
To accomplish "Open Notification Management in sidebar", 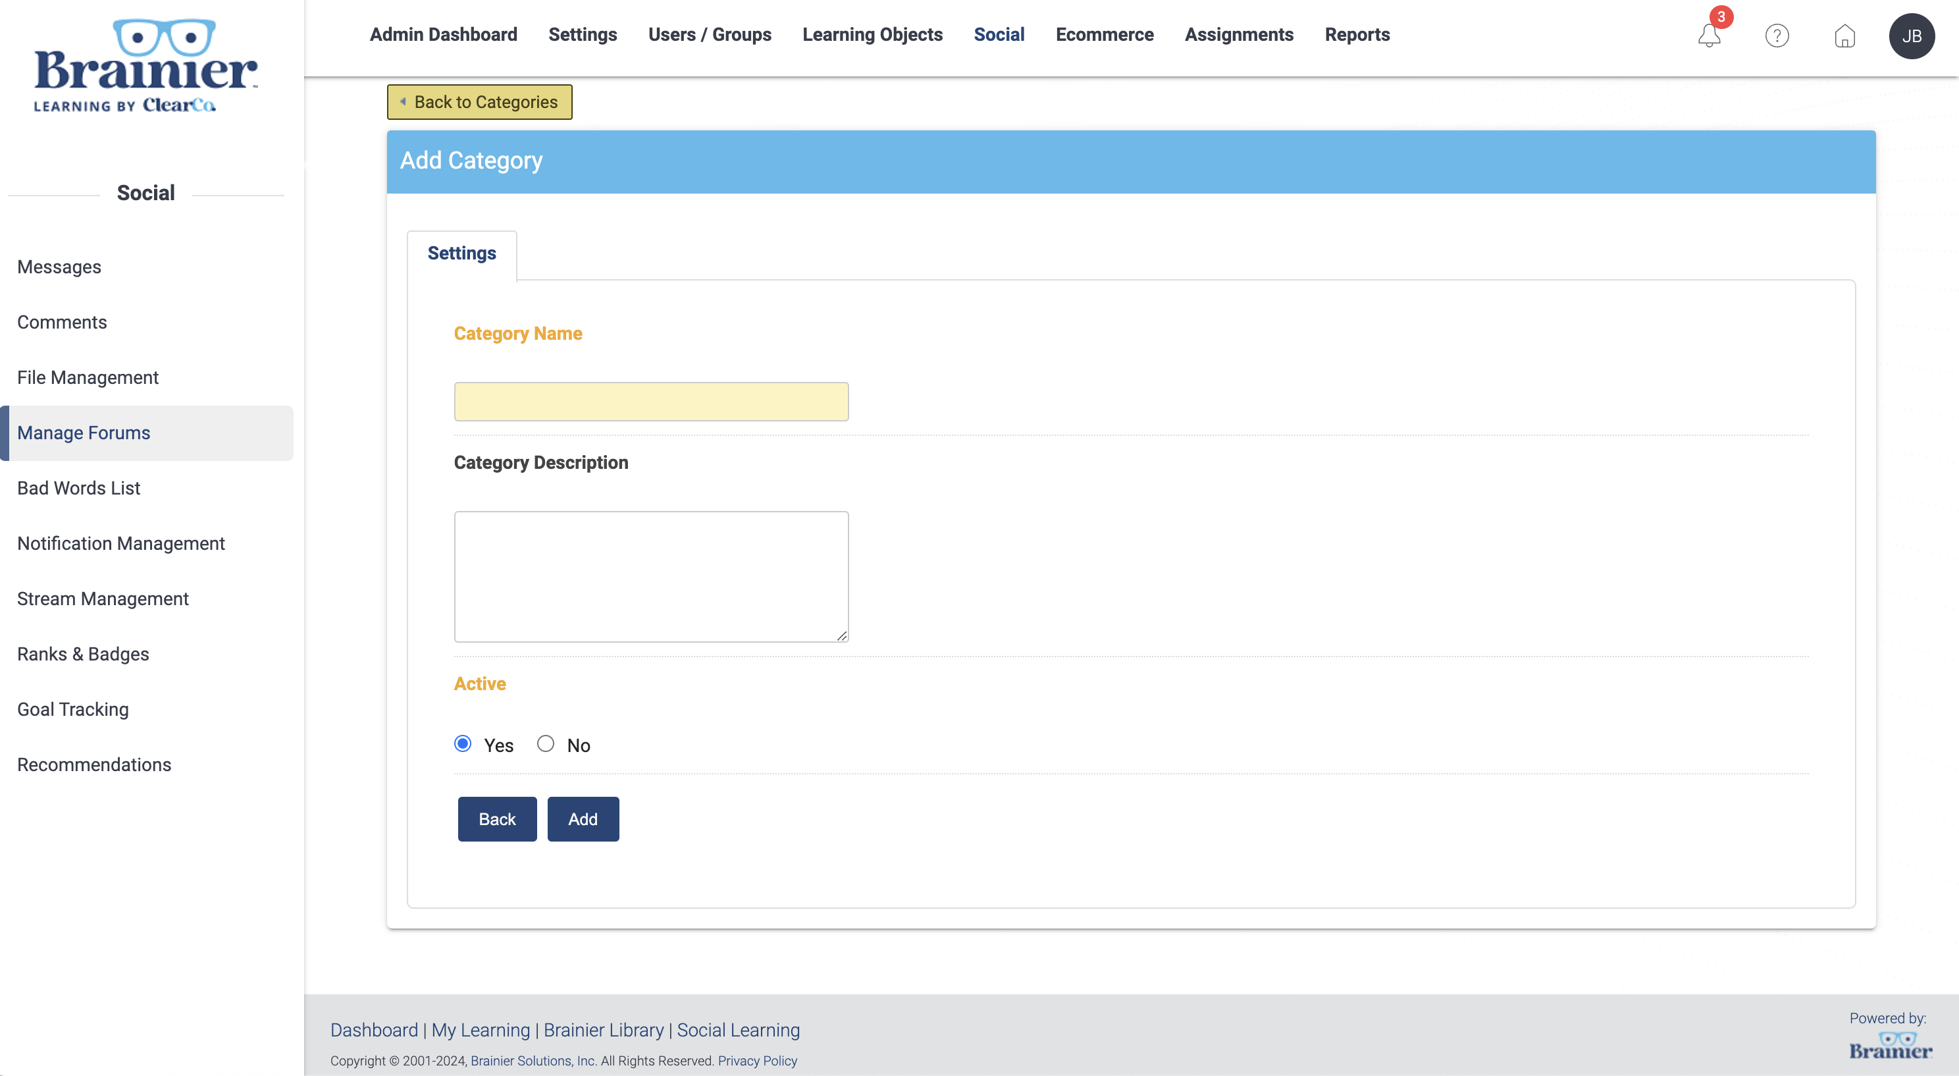I will coord(121,543).
